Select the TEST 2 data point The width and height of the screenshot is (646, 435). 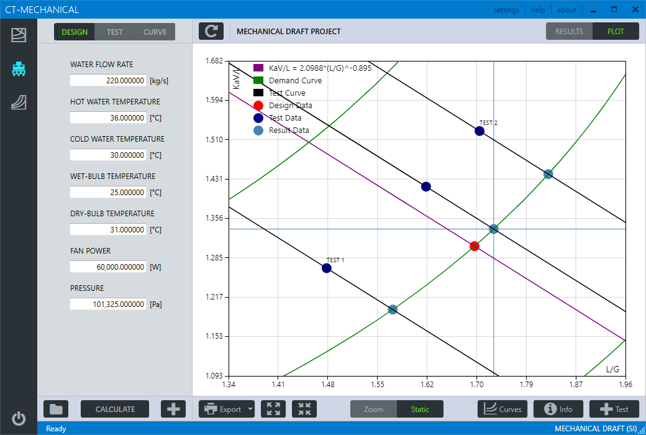[479, 130]
